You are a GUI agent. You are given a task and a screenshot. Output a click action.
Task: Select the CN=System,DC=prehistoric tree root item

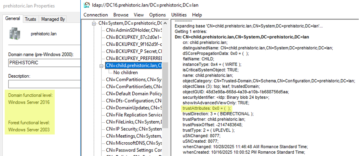[x=130, y=23]
